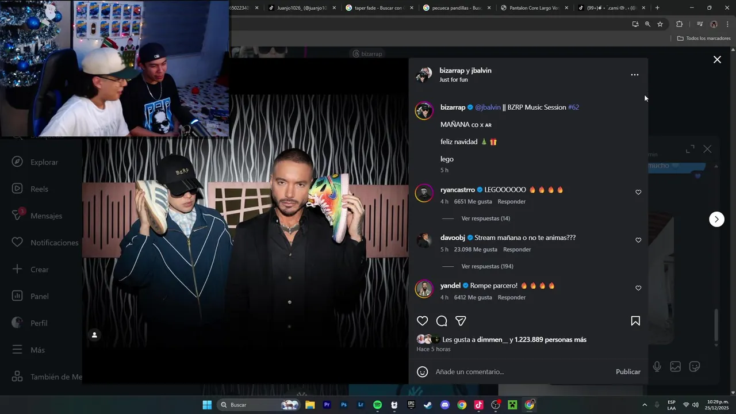
Task: Open the post options three-dot menu
Action: [x=635, y=75]
